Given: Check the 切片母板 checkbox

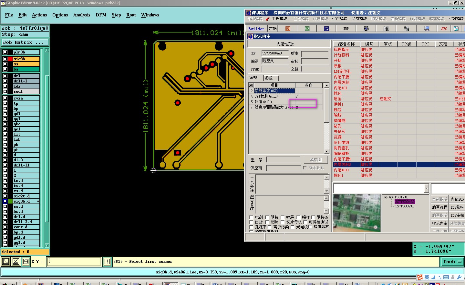Looking at the screenshot, I should 283,222.
